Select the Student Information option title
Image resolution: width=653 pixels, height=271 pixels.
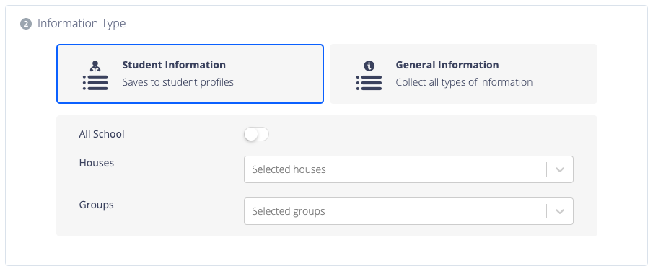click(174, 65)
